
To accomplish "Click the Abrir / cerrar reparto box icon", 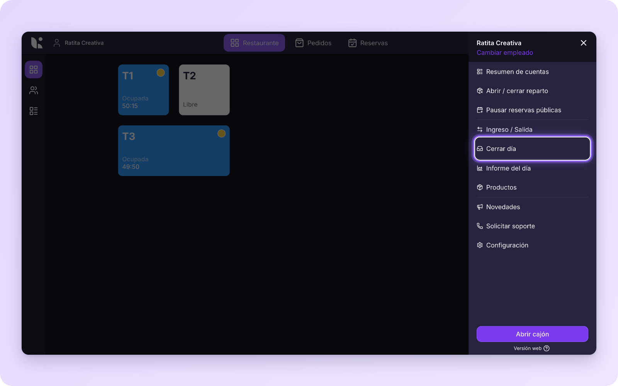I will [x=480, y=91].
